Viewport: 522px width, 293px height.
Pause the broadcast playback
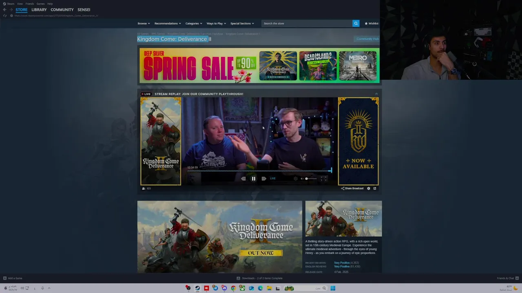pyautogui.click(x=253, y=178)
